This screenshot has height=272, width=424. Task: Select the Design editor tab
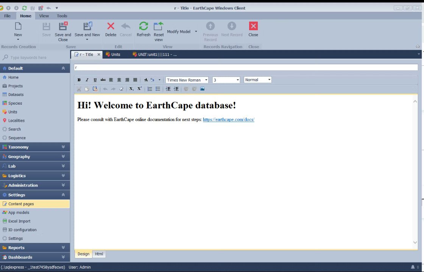pos(84,254)
